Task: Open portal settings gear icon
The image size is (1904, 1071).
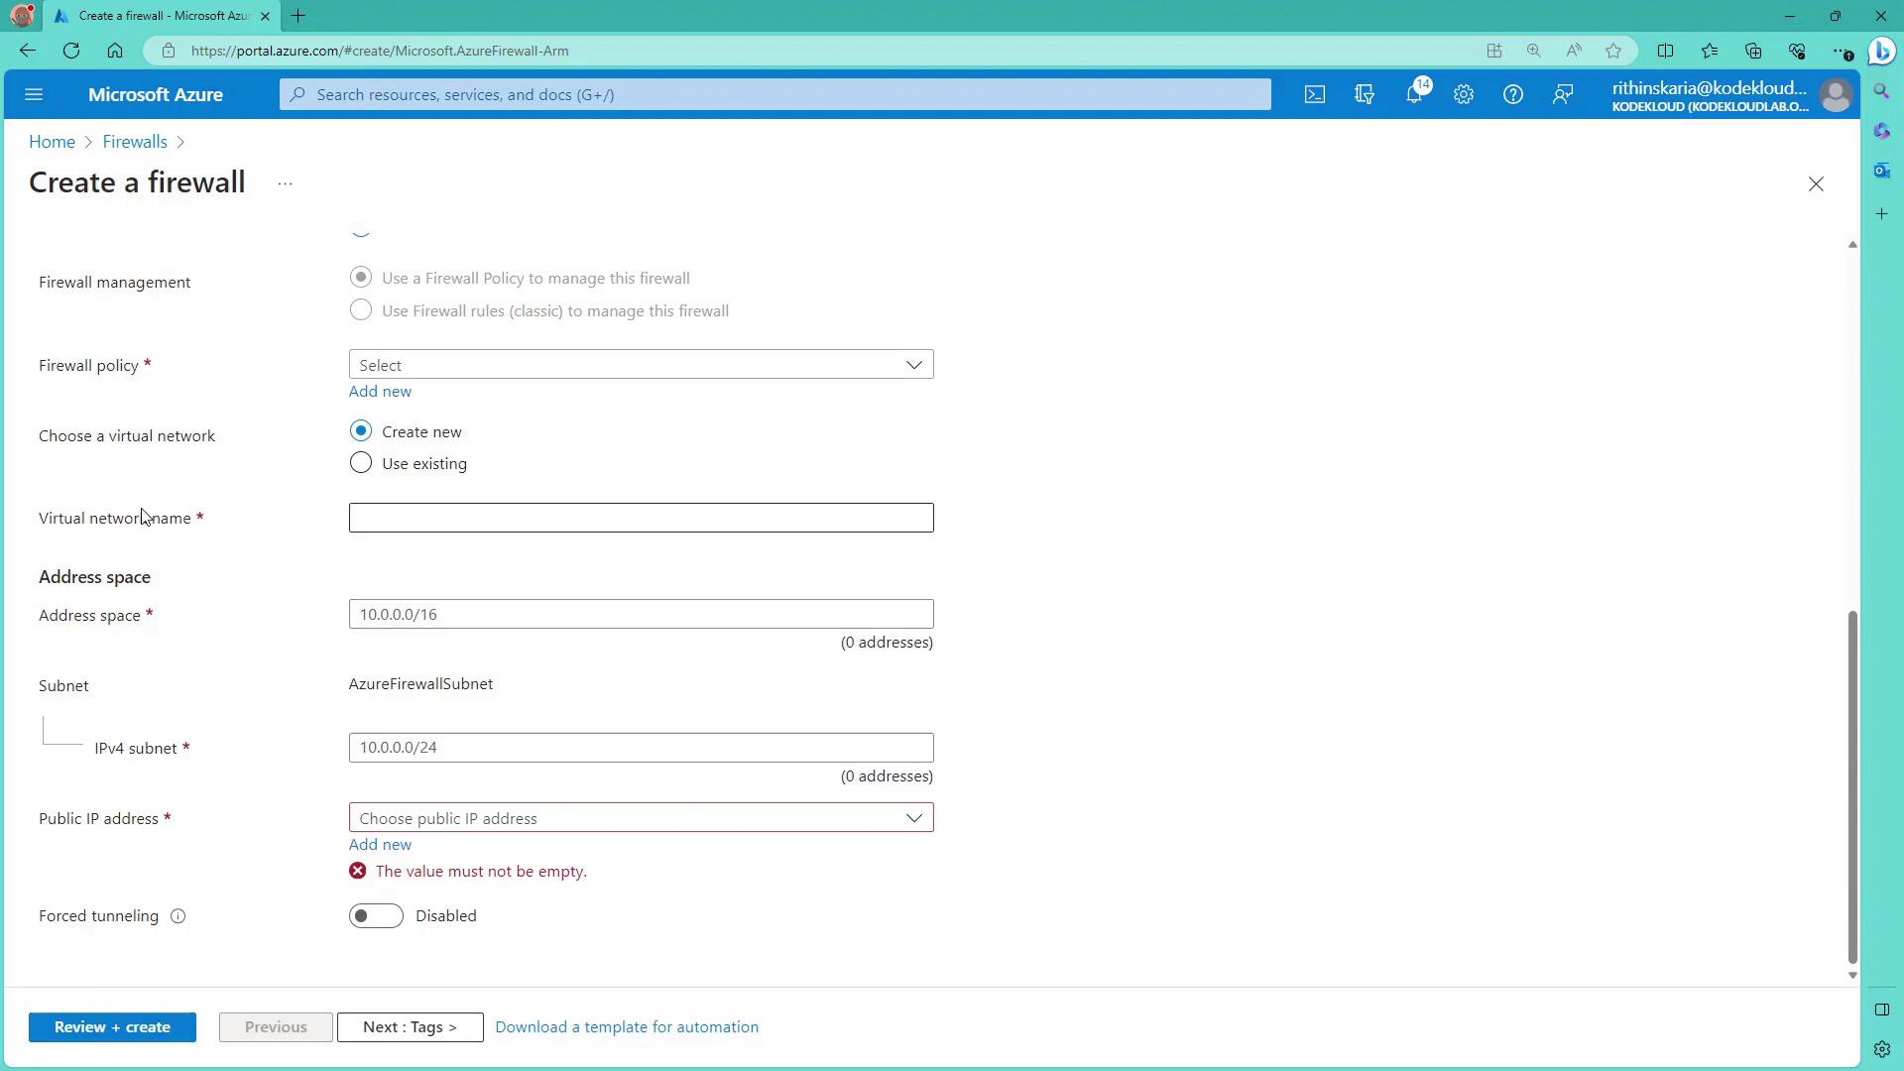Action: point(1464,95)
